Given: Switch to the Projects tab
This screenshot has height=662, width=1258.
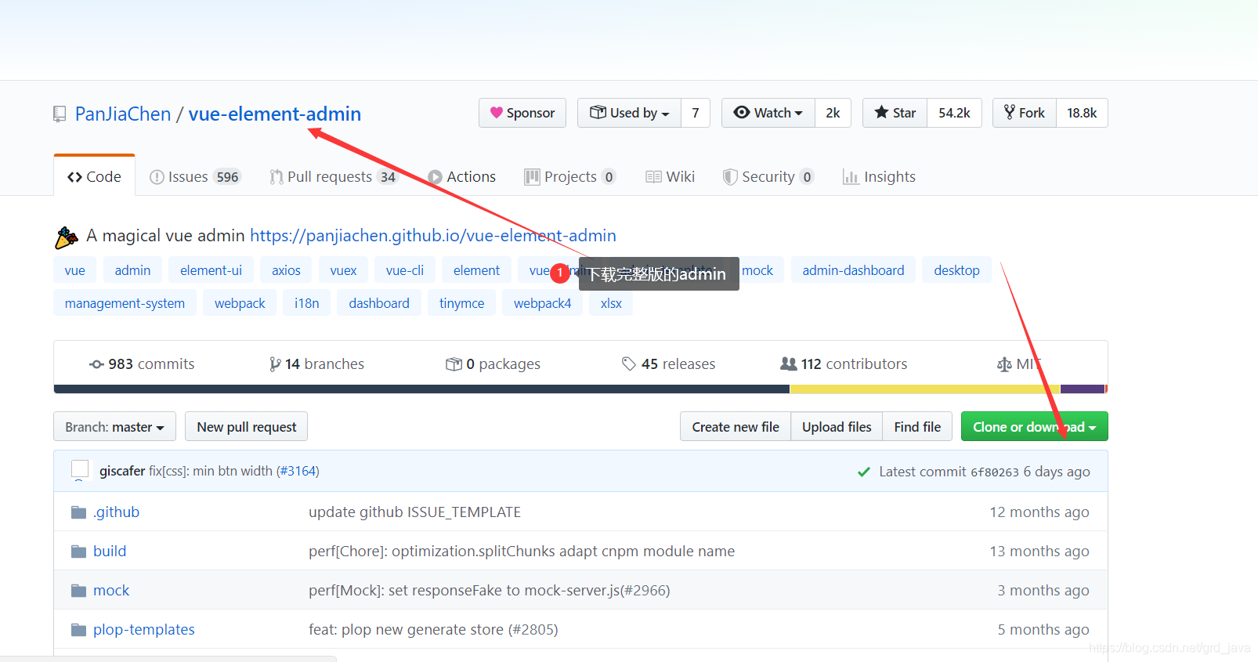Looking at the screenshot, I should (x=569, y=177).
